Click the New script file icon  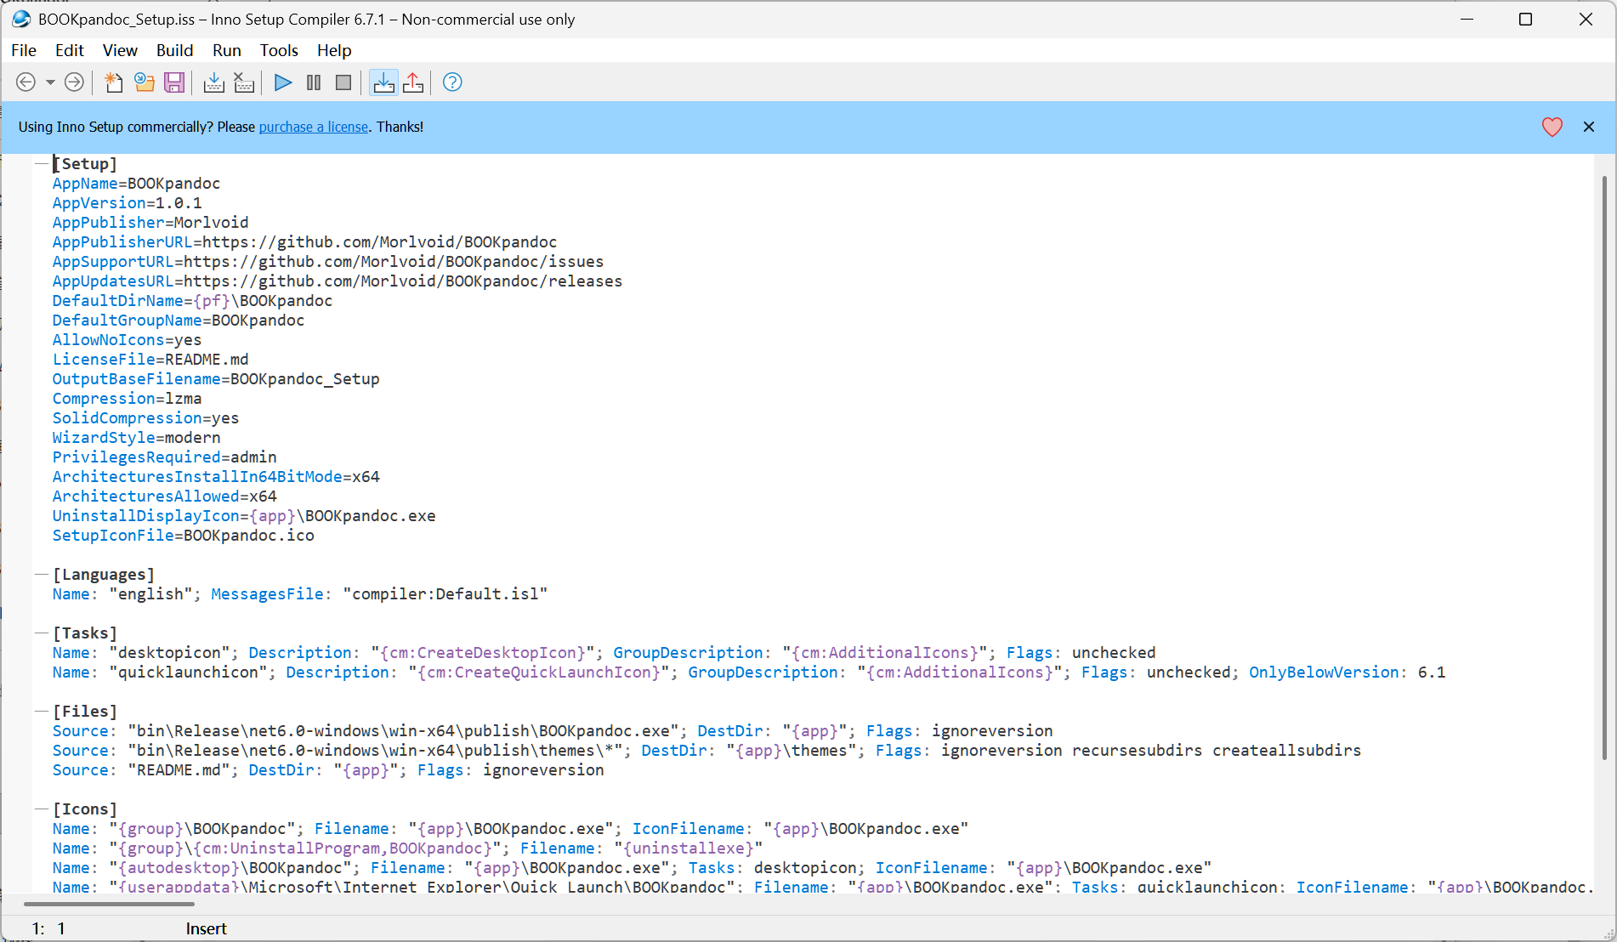pyautogui.click(x=113, y=82)
